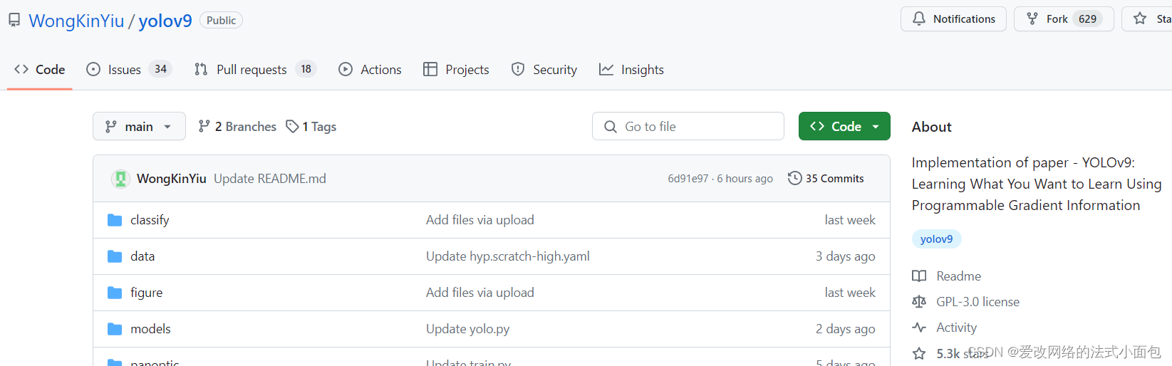
Task: Click the classify folder icon
Action: [115, 220]
